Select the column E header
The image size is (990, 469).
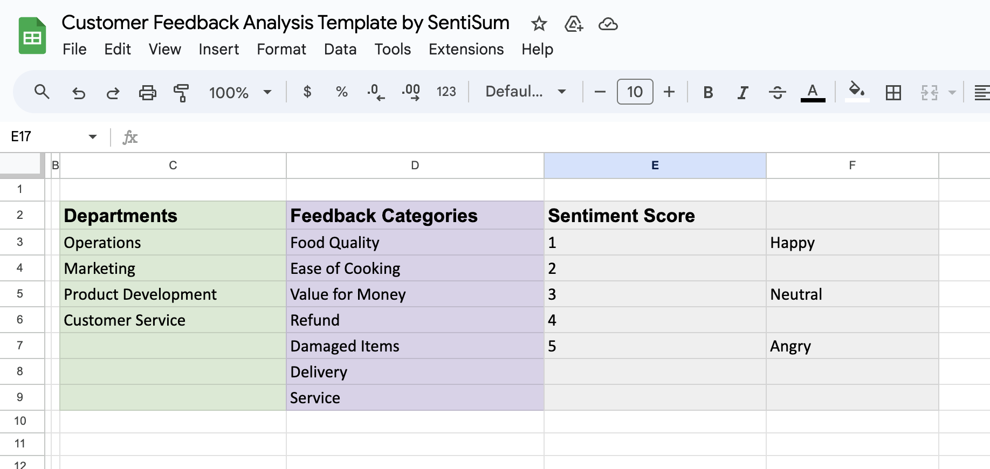[x=655, y=165]
